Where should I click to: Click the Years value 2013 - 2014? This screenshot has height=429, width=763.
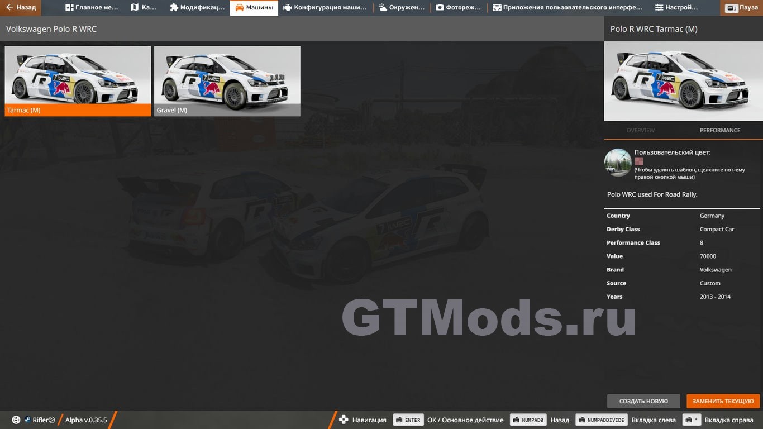point(715,297)
